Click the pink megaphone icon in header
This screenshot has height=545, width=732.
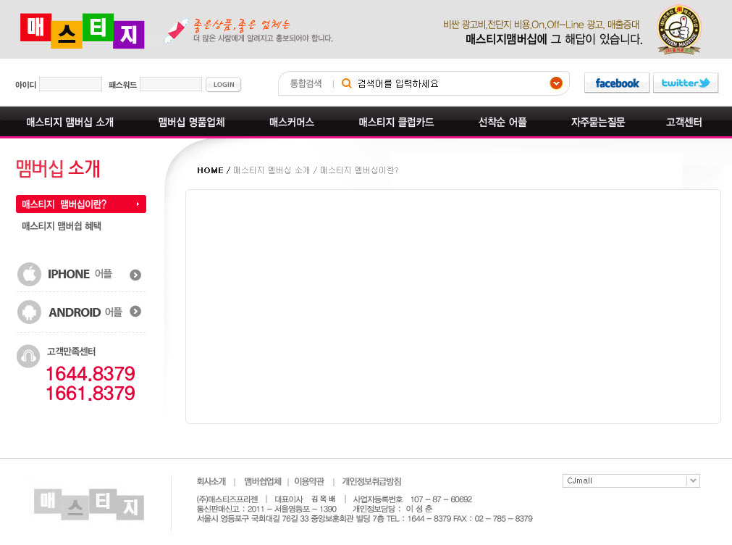coord(175,31)
